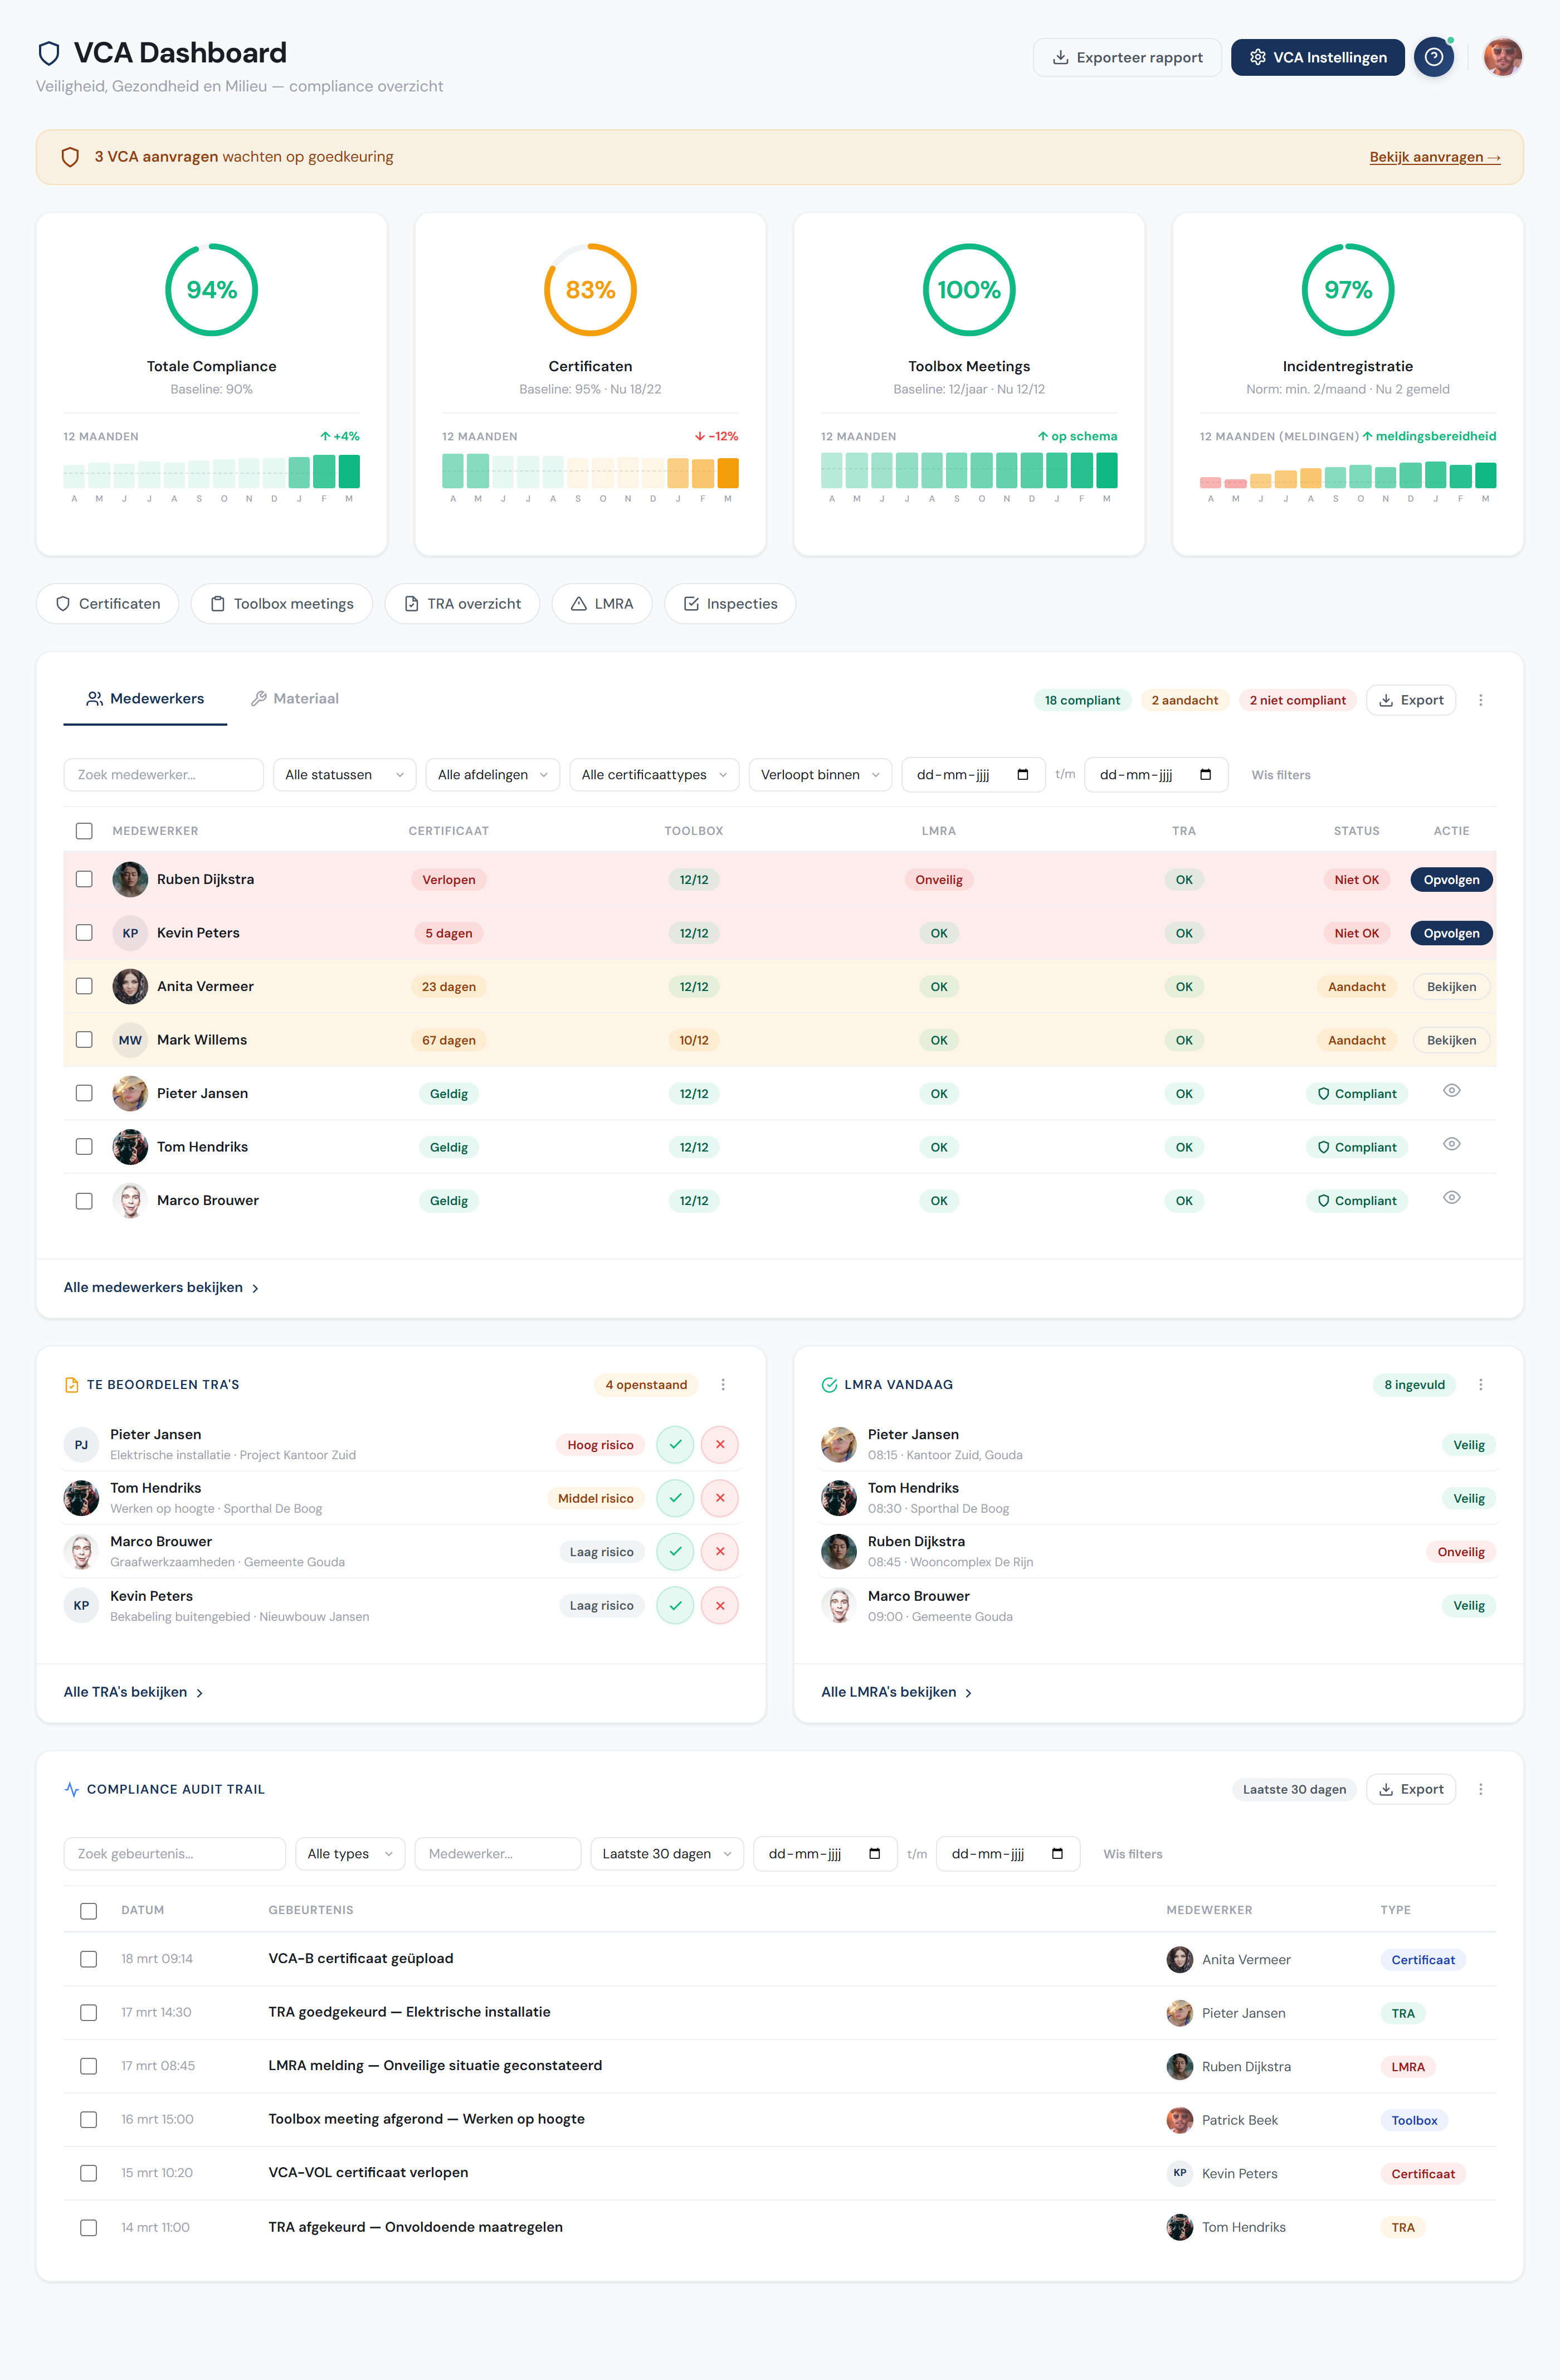Type in the Zoek medewerker search field
Viewport: 1560px width, 2380px height.
(163, 774)
